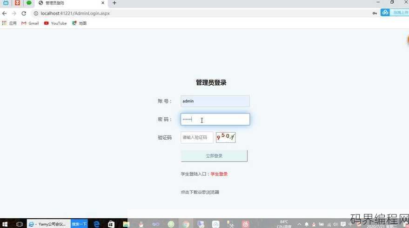The image size is (409, 228).
Task: Switch to the green WeChat pinned tab
Action: 29,3
